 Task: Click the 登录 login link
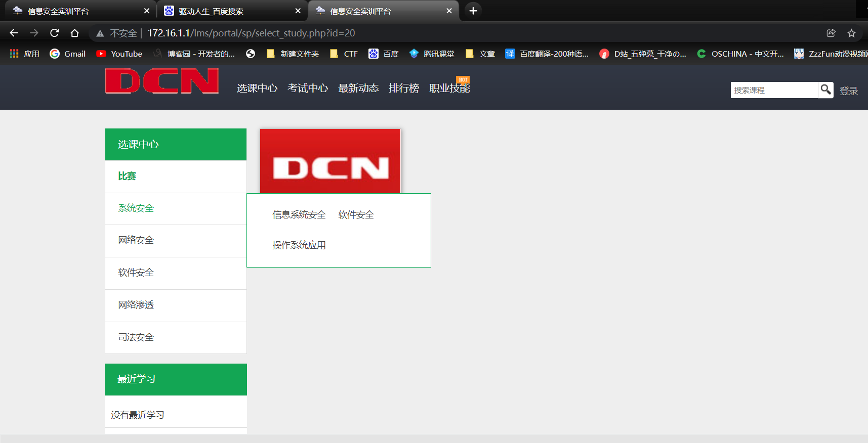point(849,91)
